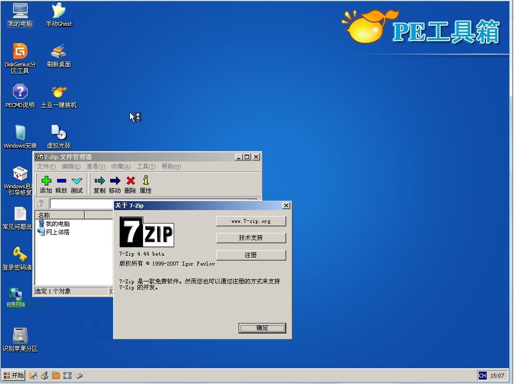This screenshot has width=514, height=384.
Task: Click the 测试 (Test) toolbar button in 7-Zip
Action: [x=77, y=185]
